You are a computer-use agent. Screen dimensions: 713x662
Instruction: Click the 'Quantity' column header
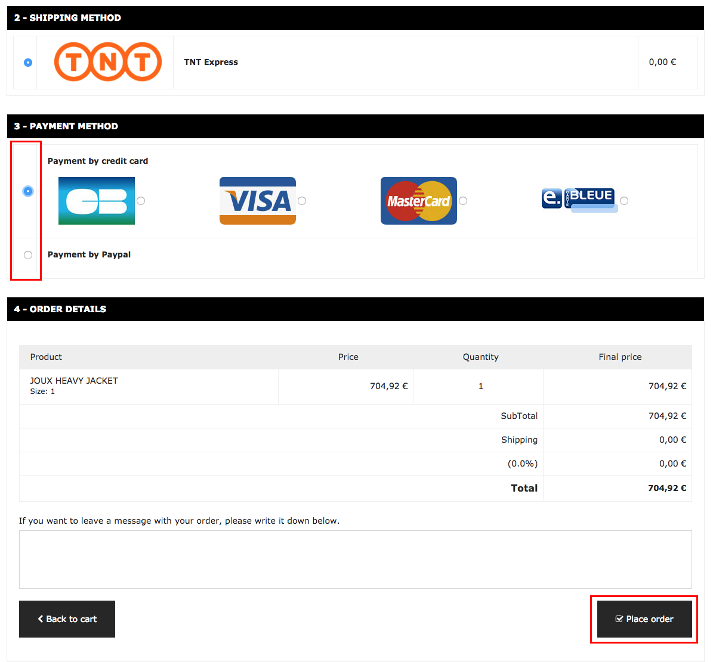pyautogui.click(x=481, y=357)
